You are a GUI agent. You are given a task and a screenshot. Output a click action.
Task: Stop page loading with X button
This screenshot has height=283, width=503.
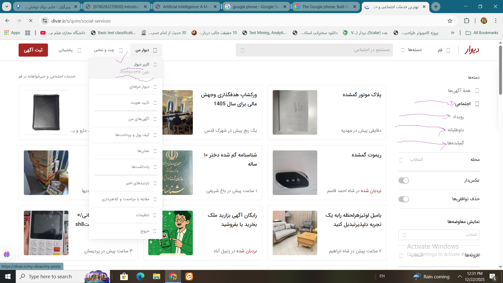coord(31,21)
